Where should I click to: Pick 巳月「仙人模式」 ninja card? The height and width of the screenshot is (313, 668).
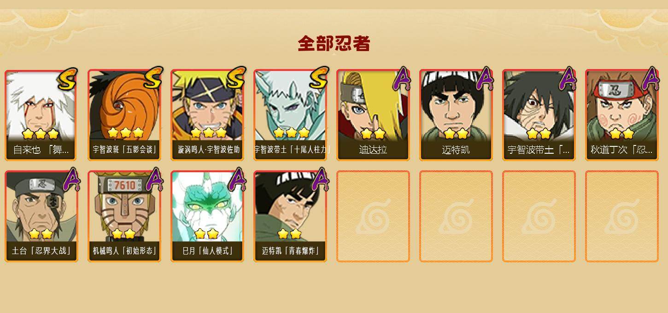(207, 216)
